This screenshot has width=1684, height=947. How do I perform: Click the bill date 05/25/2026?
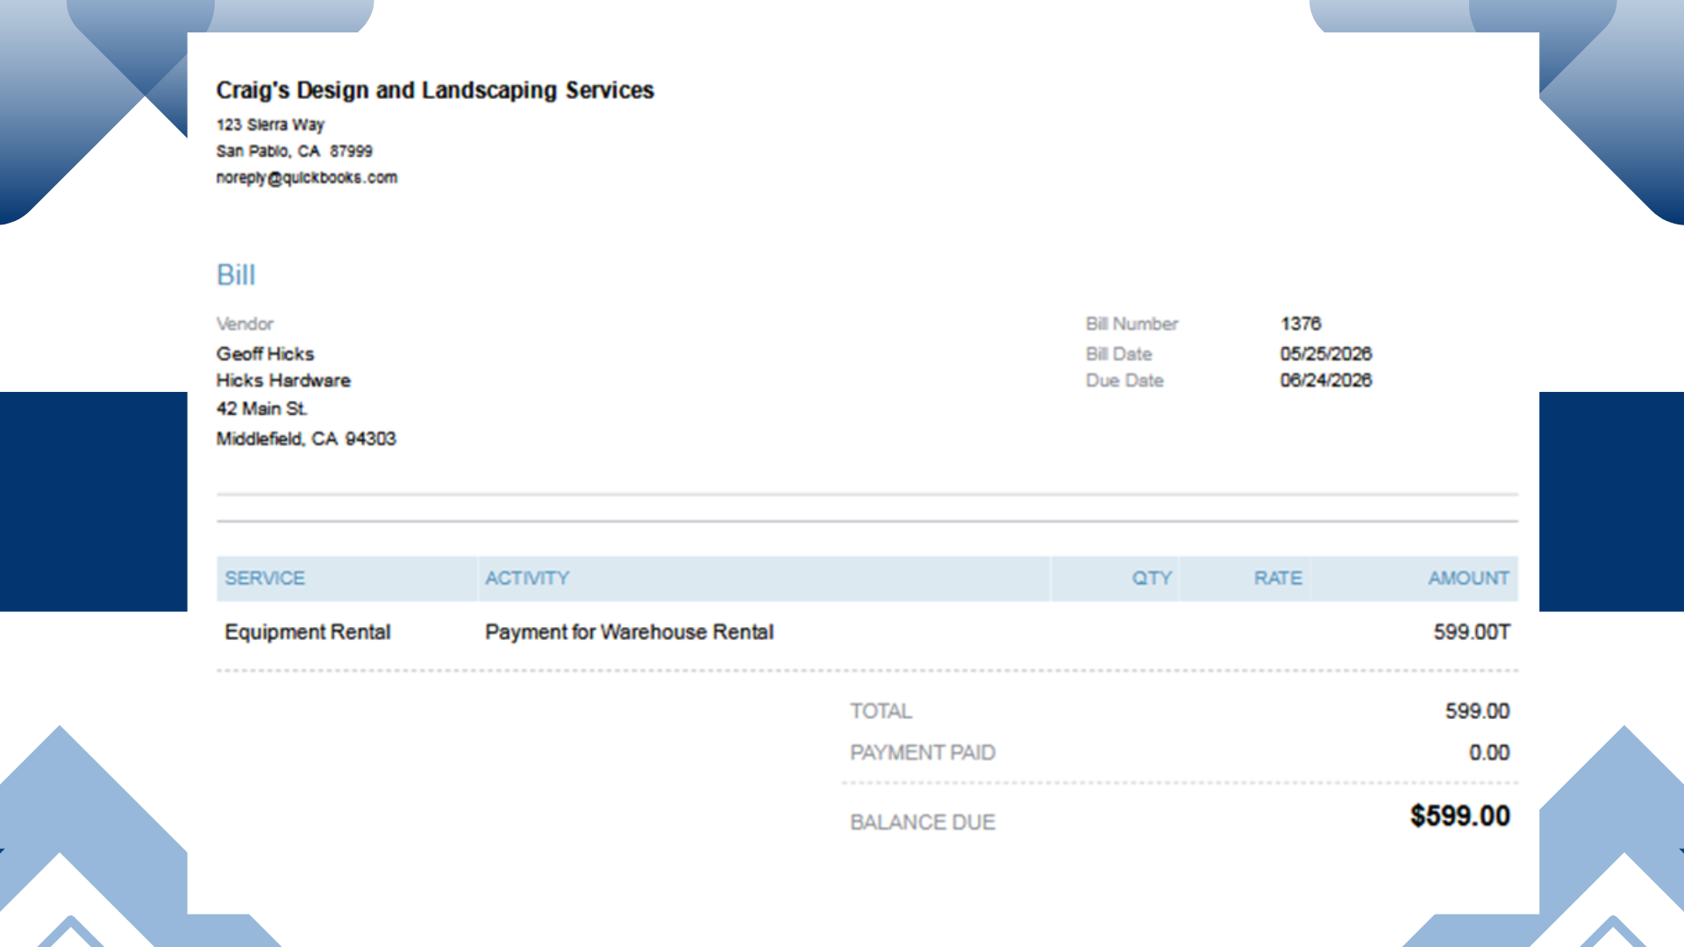1326,353
